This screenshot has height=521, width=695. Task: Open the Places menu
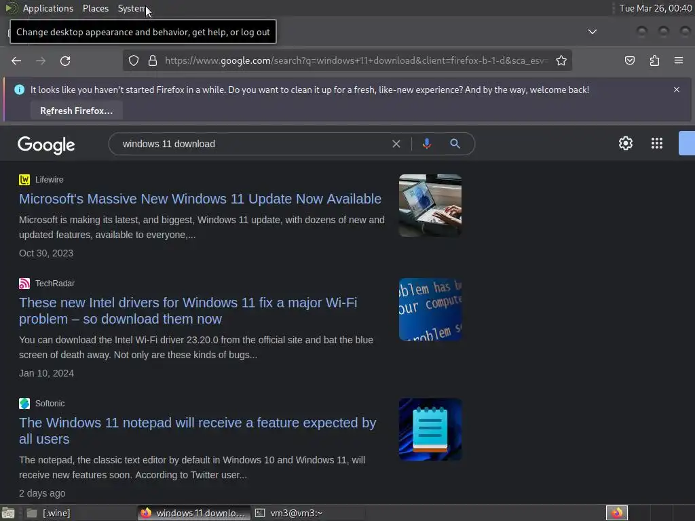pyautogui.click(x=96, y=8)
